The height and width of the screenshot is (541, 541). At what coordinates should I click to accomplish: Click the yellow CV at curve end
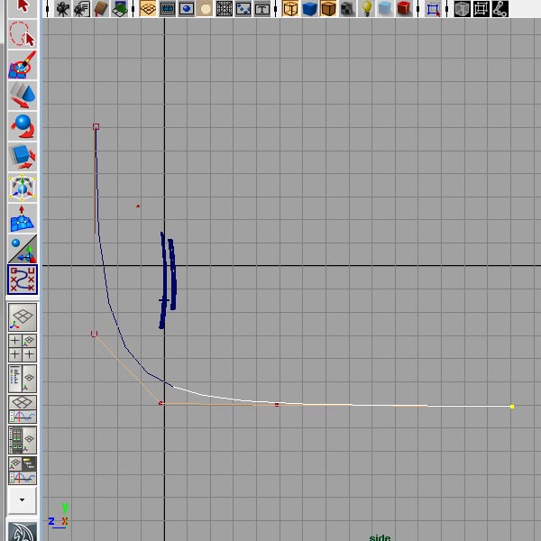[x=512, y=407]
